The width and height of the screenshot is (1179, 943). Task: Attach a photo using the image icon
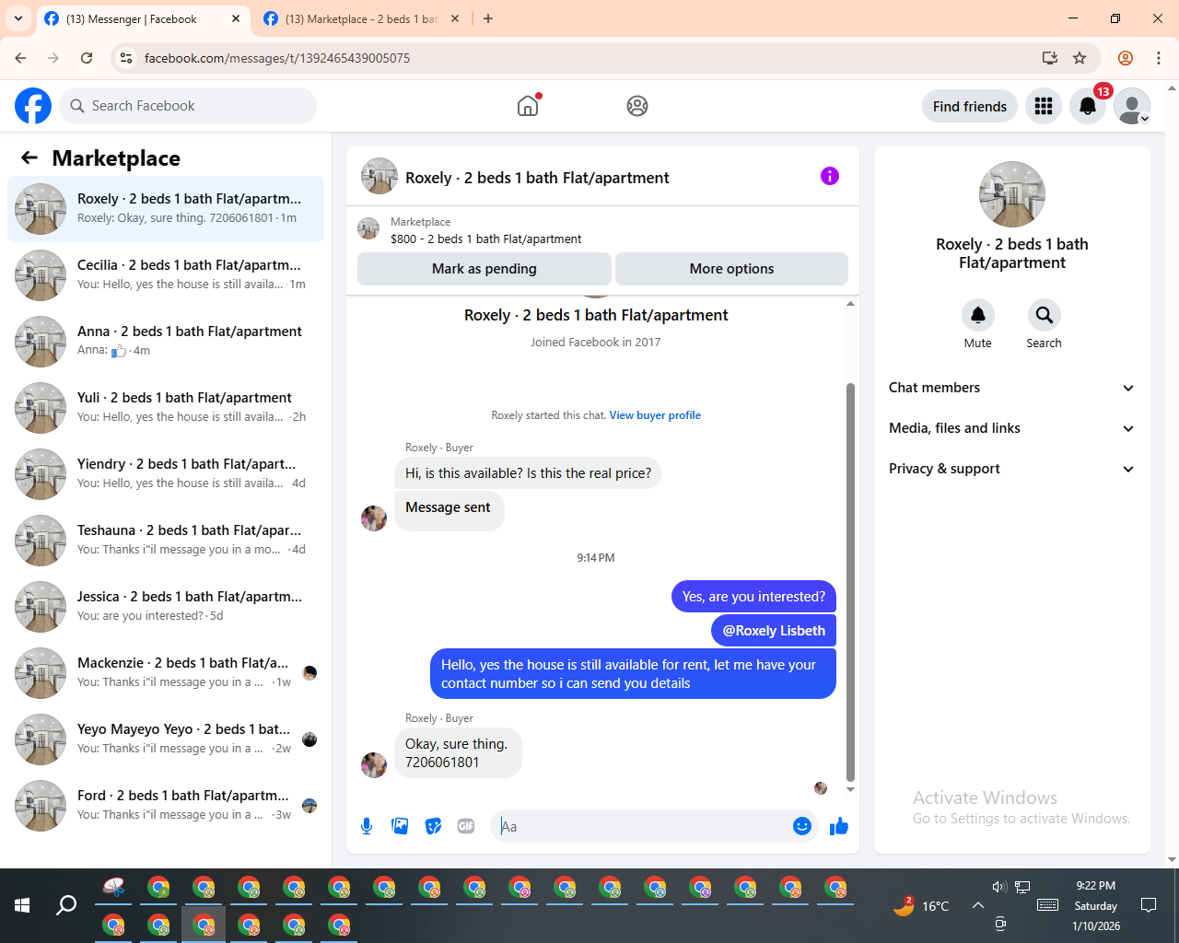pos(400,826)
